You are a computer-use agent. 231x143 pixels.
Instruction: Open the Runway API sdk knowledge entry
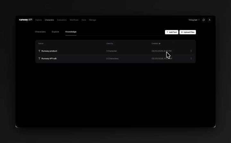coord(49,58)
